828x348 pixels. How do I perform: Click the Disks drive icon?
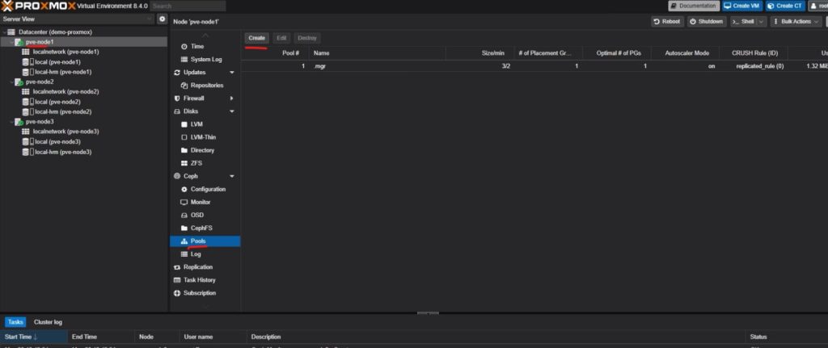pos(177,111)
